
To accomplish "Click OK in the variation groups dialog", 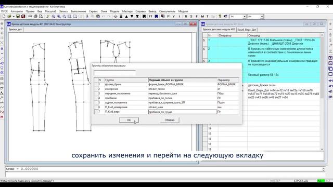I will click(x=129, y=120).
